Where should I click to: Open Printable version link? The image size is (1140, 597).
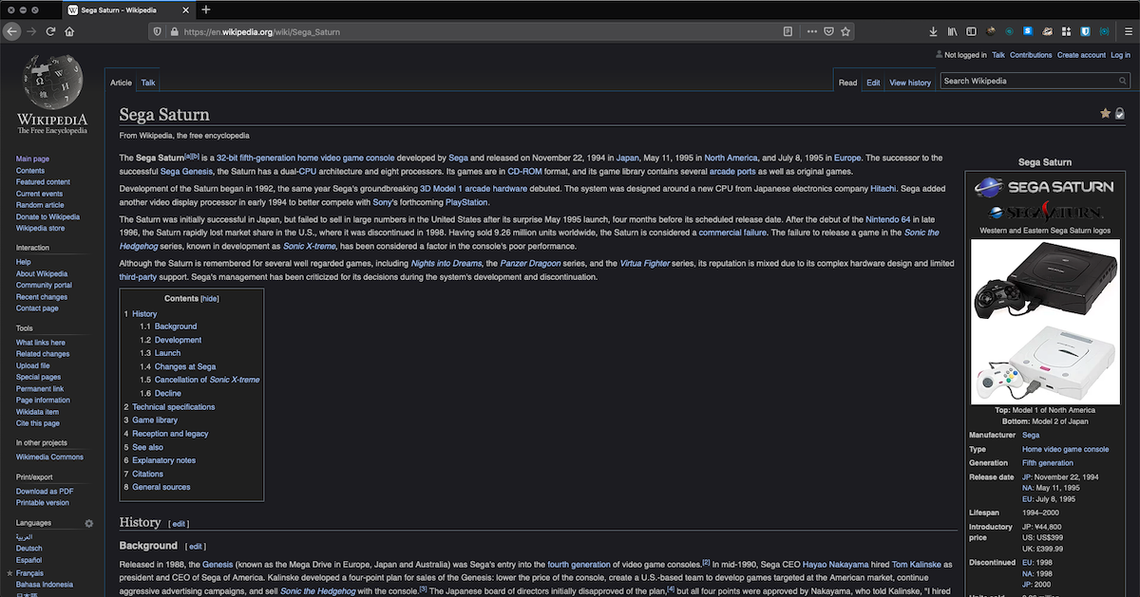tap(43, 502)
